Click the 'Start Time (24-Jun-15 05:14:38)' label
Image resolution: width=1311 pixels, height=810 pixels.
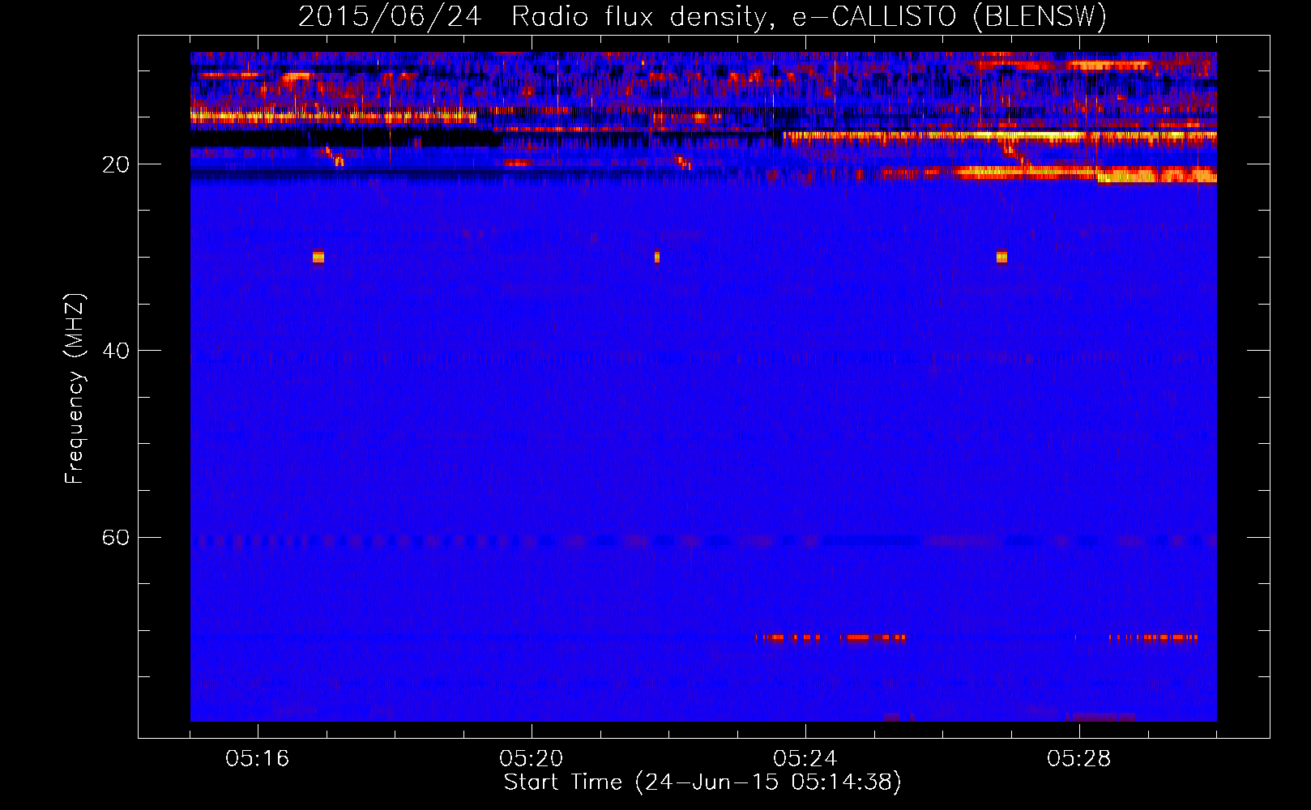point(702,782)
